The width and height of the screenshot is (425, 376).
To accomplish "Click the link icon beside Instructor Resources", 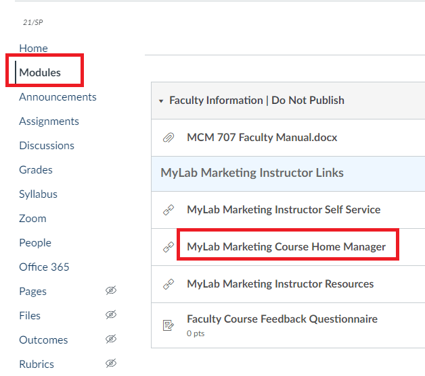I will click(169, 284).
